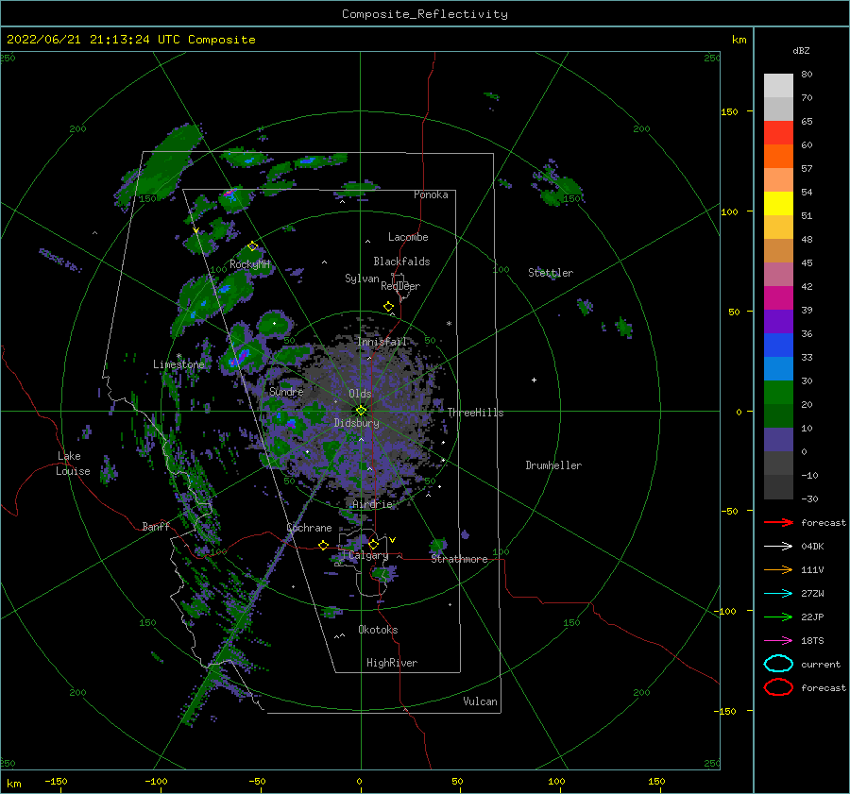Click the Composite_Reflectivity title
Screen dimensions: 850x794
pyautogui.click(x=424, y=14)
